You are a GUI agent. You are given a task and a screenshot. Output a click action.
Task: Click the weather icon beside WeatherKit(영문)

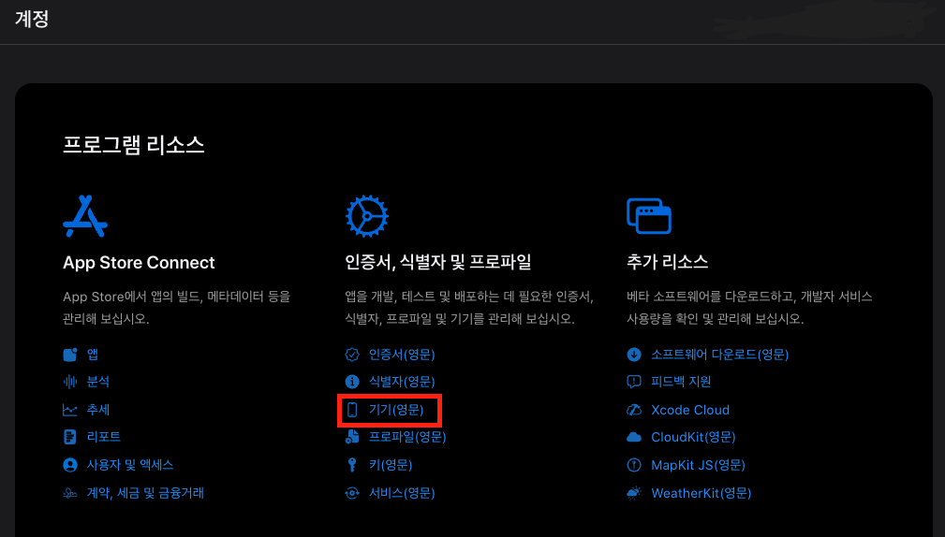click(634, 493)
